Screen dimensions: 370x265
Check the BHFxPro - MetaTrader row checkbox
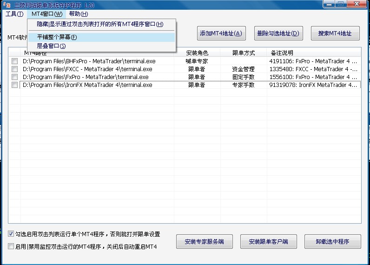[x=14, y=61]
